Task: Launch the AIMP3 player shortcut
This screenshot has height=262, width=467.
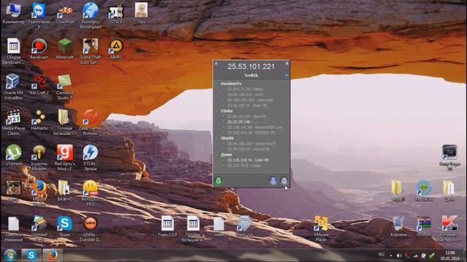Action: [x=116, y=49]
